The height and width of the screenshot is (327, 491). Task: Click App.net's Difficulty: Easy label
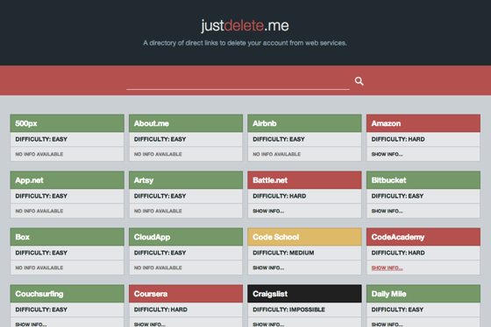point(41,196)
